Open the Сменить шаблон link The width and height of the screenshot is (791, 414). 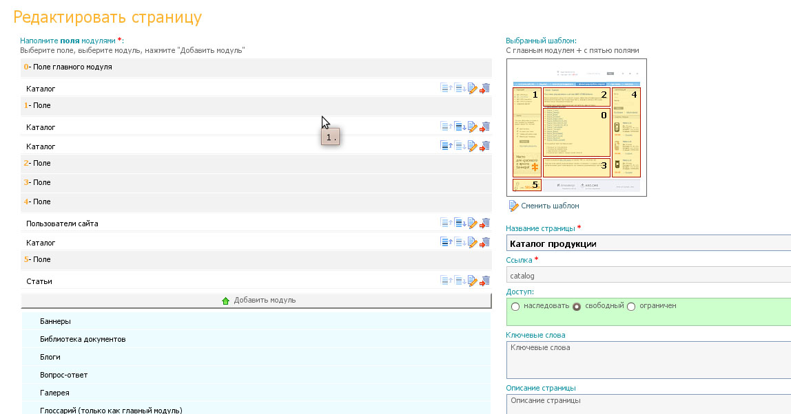[549, 206]
